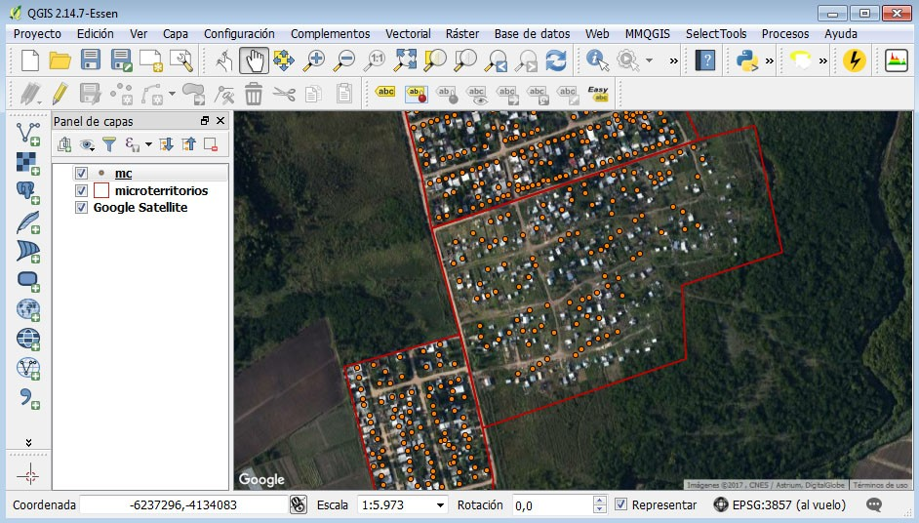Click the Refresh map icon
This screenshot has width=919, height=523.
point(556,60)
